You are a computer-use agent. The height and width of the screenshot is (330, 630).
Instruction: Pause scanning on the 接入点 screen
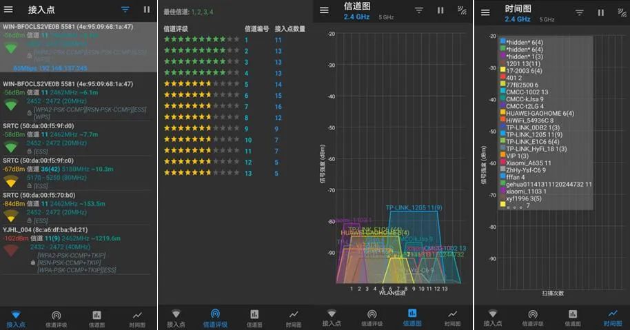point(147,9)
